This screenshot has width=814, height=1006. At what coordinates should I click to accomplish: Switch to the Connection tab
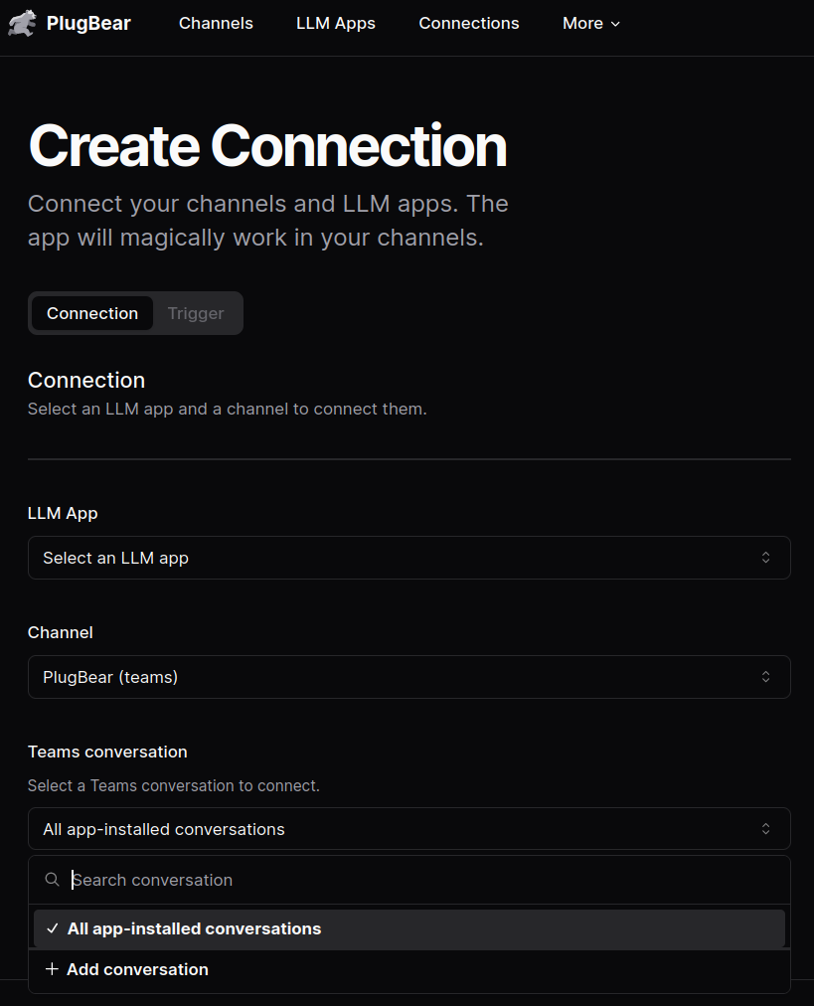tap(92, 313)
